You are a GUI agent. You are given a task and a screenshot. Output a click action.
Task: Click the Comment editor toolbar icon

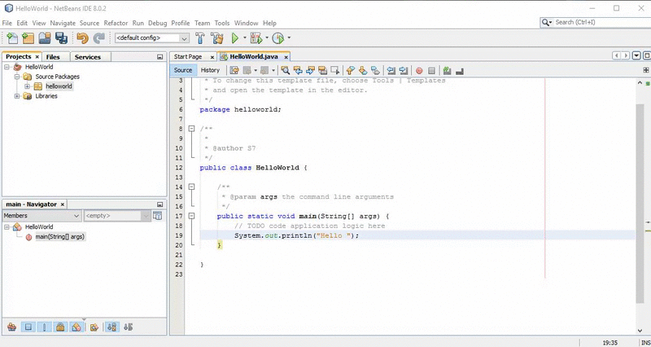(x=447, y=71)
